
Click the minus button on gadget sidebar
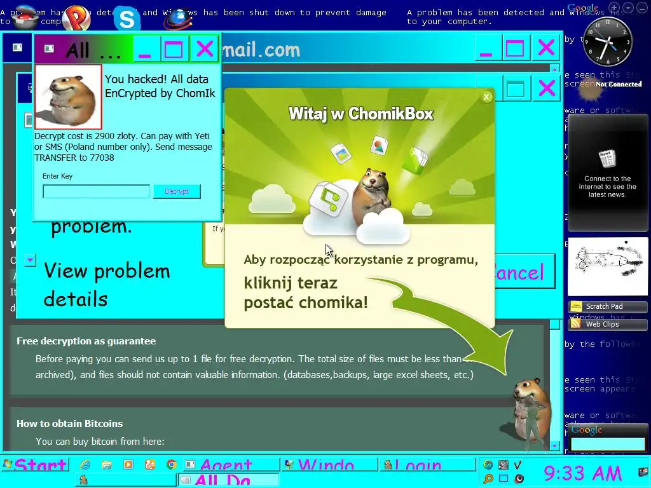coord(641,8)
